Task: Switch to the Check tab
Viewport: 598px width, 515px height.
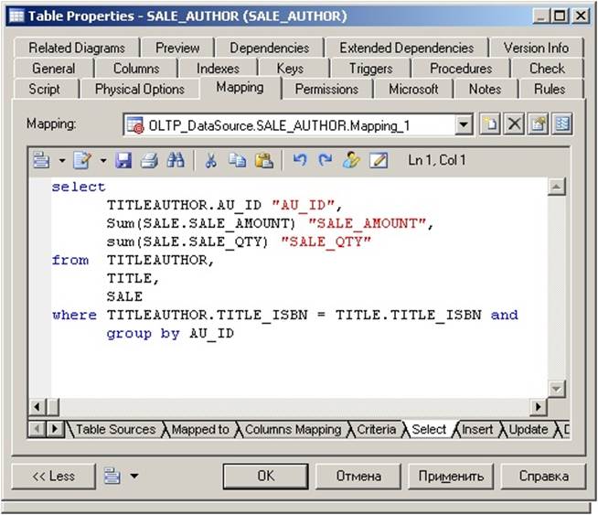Action: pos(547,69)
